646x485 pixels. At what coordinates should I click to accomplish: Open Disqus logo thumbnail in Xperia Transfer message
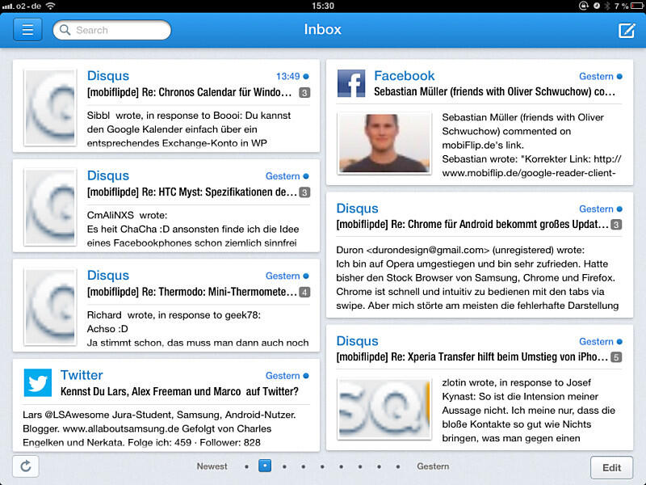pos(384,409)
